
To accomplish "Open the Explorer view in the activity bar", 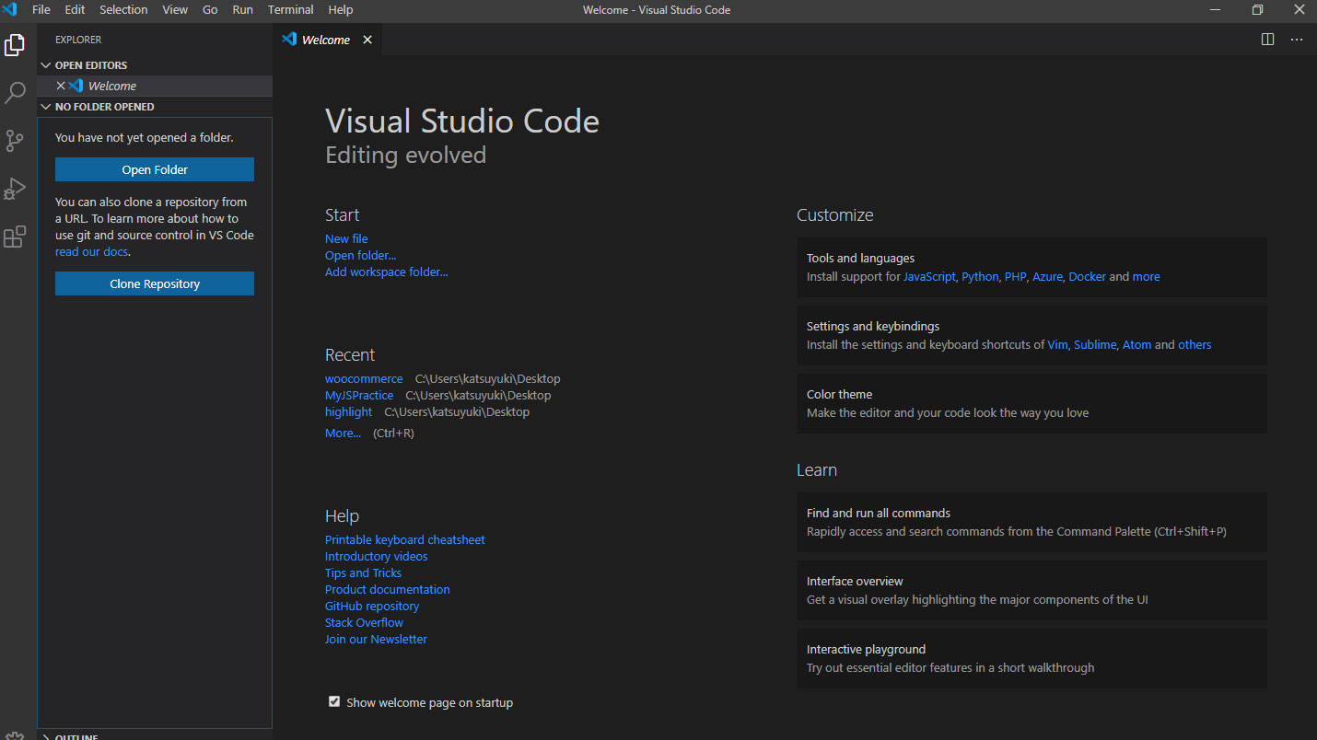I will pos(15,44).
